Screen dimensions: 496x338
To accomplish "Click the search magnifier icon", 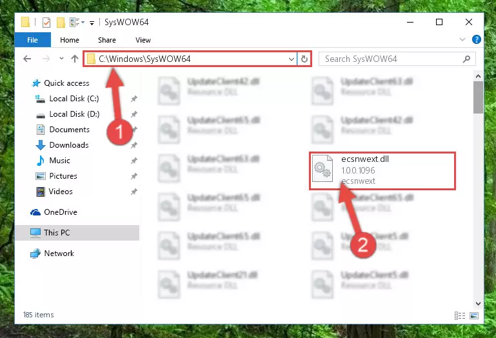I will click(466, 59).
